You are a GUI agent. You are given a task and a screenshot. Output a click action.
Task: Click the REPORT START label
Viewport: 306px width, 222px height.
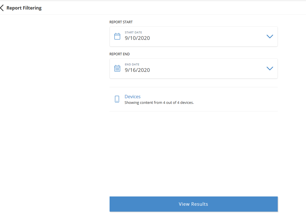(x=121, y=22)
